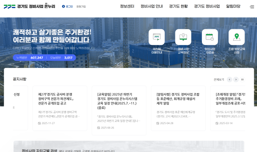Click 전체보기 for notices

pos(219,80)
